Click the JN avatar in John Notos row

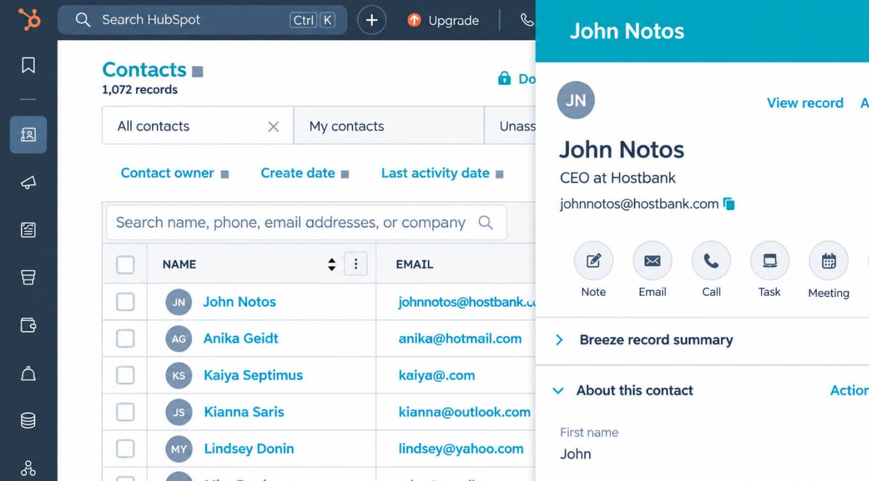tap(179, 302)
